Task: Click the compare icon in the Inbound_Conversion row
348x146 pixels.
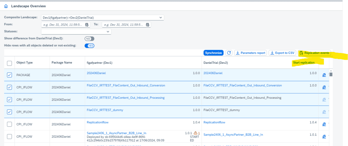Action: point(324,87)
